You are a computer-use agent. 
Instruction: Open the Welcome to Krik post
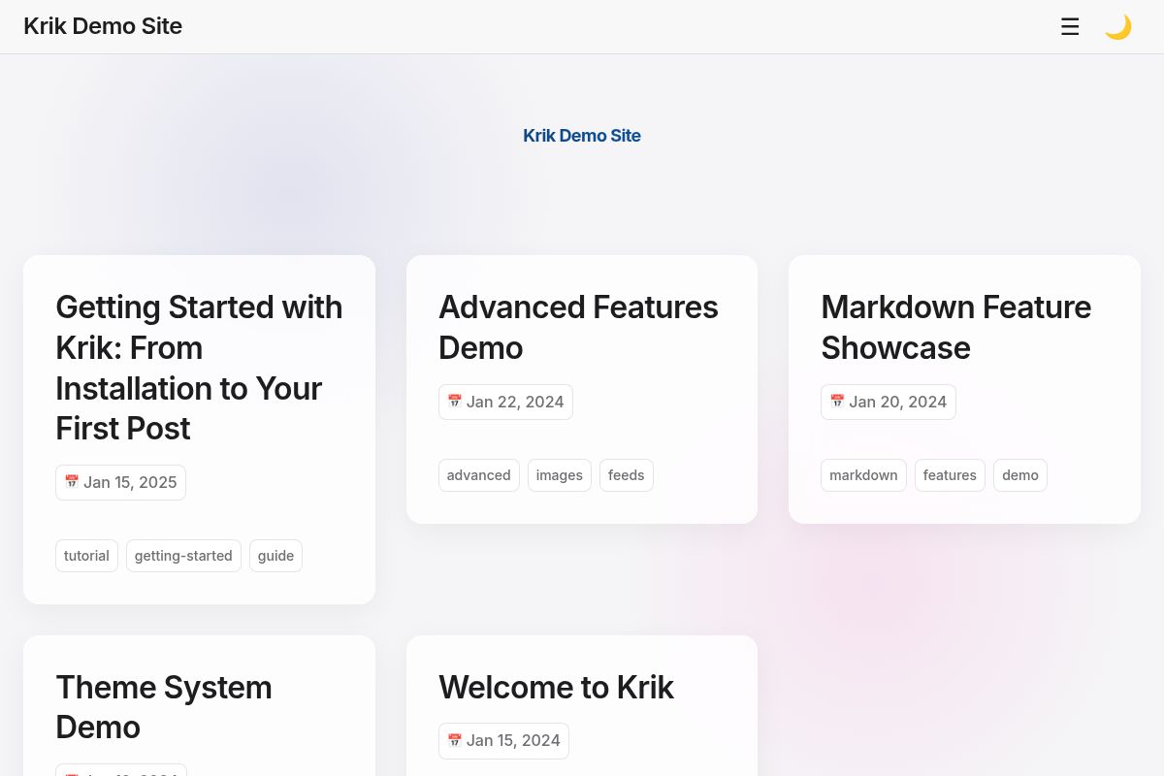pos(556,687)
